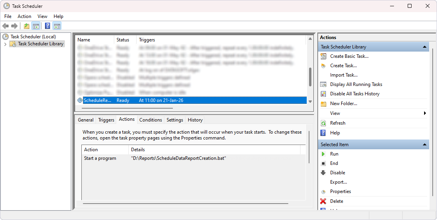Click Create Basic Task... link

tap(349, 56)
